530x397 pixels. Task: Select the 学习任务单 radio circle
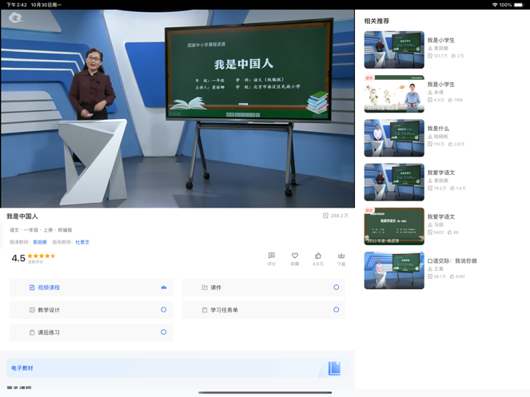[336, 310]
